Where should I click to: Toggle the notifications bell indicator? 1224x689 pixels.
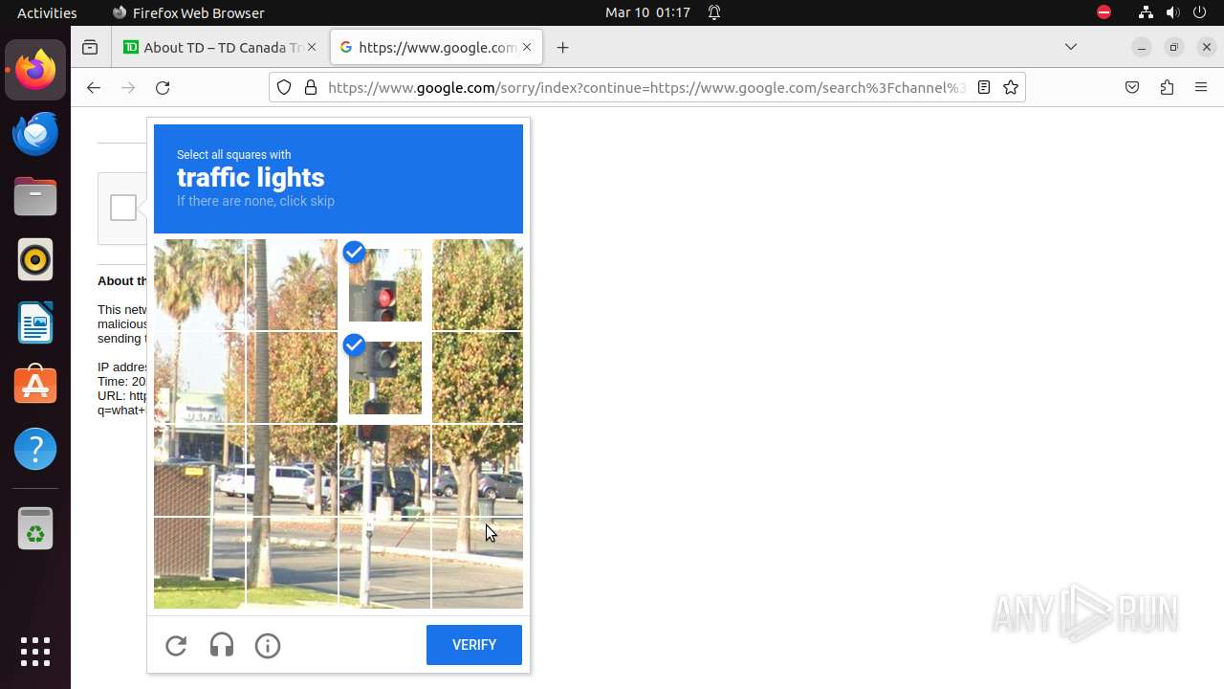tap(714, 12)
